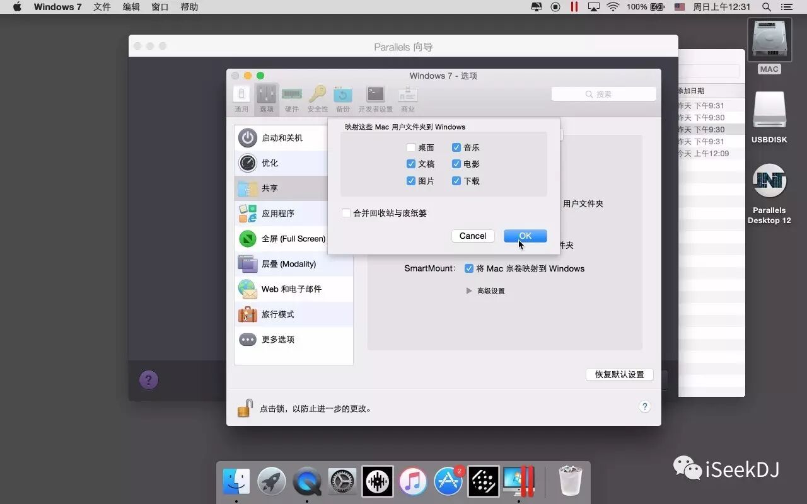Select the MAC hard drive desktop icon
Screen dimensions: 807x504
coord(769,46)
